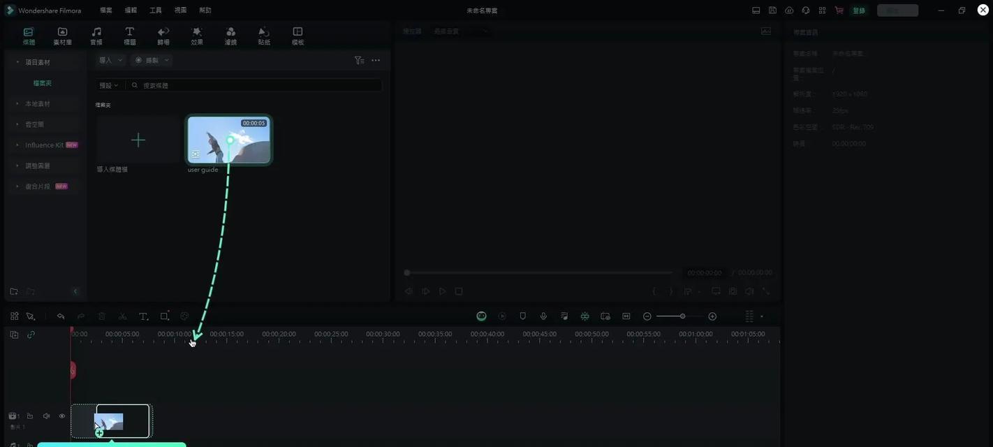Click the preview volume icon
Viewport: 993px width, 447px height.
pyautogui.click(x=749, y=291)
